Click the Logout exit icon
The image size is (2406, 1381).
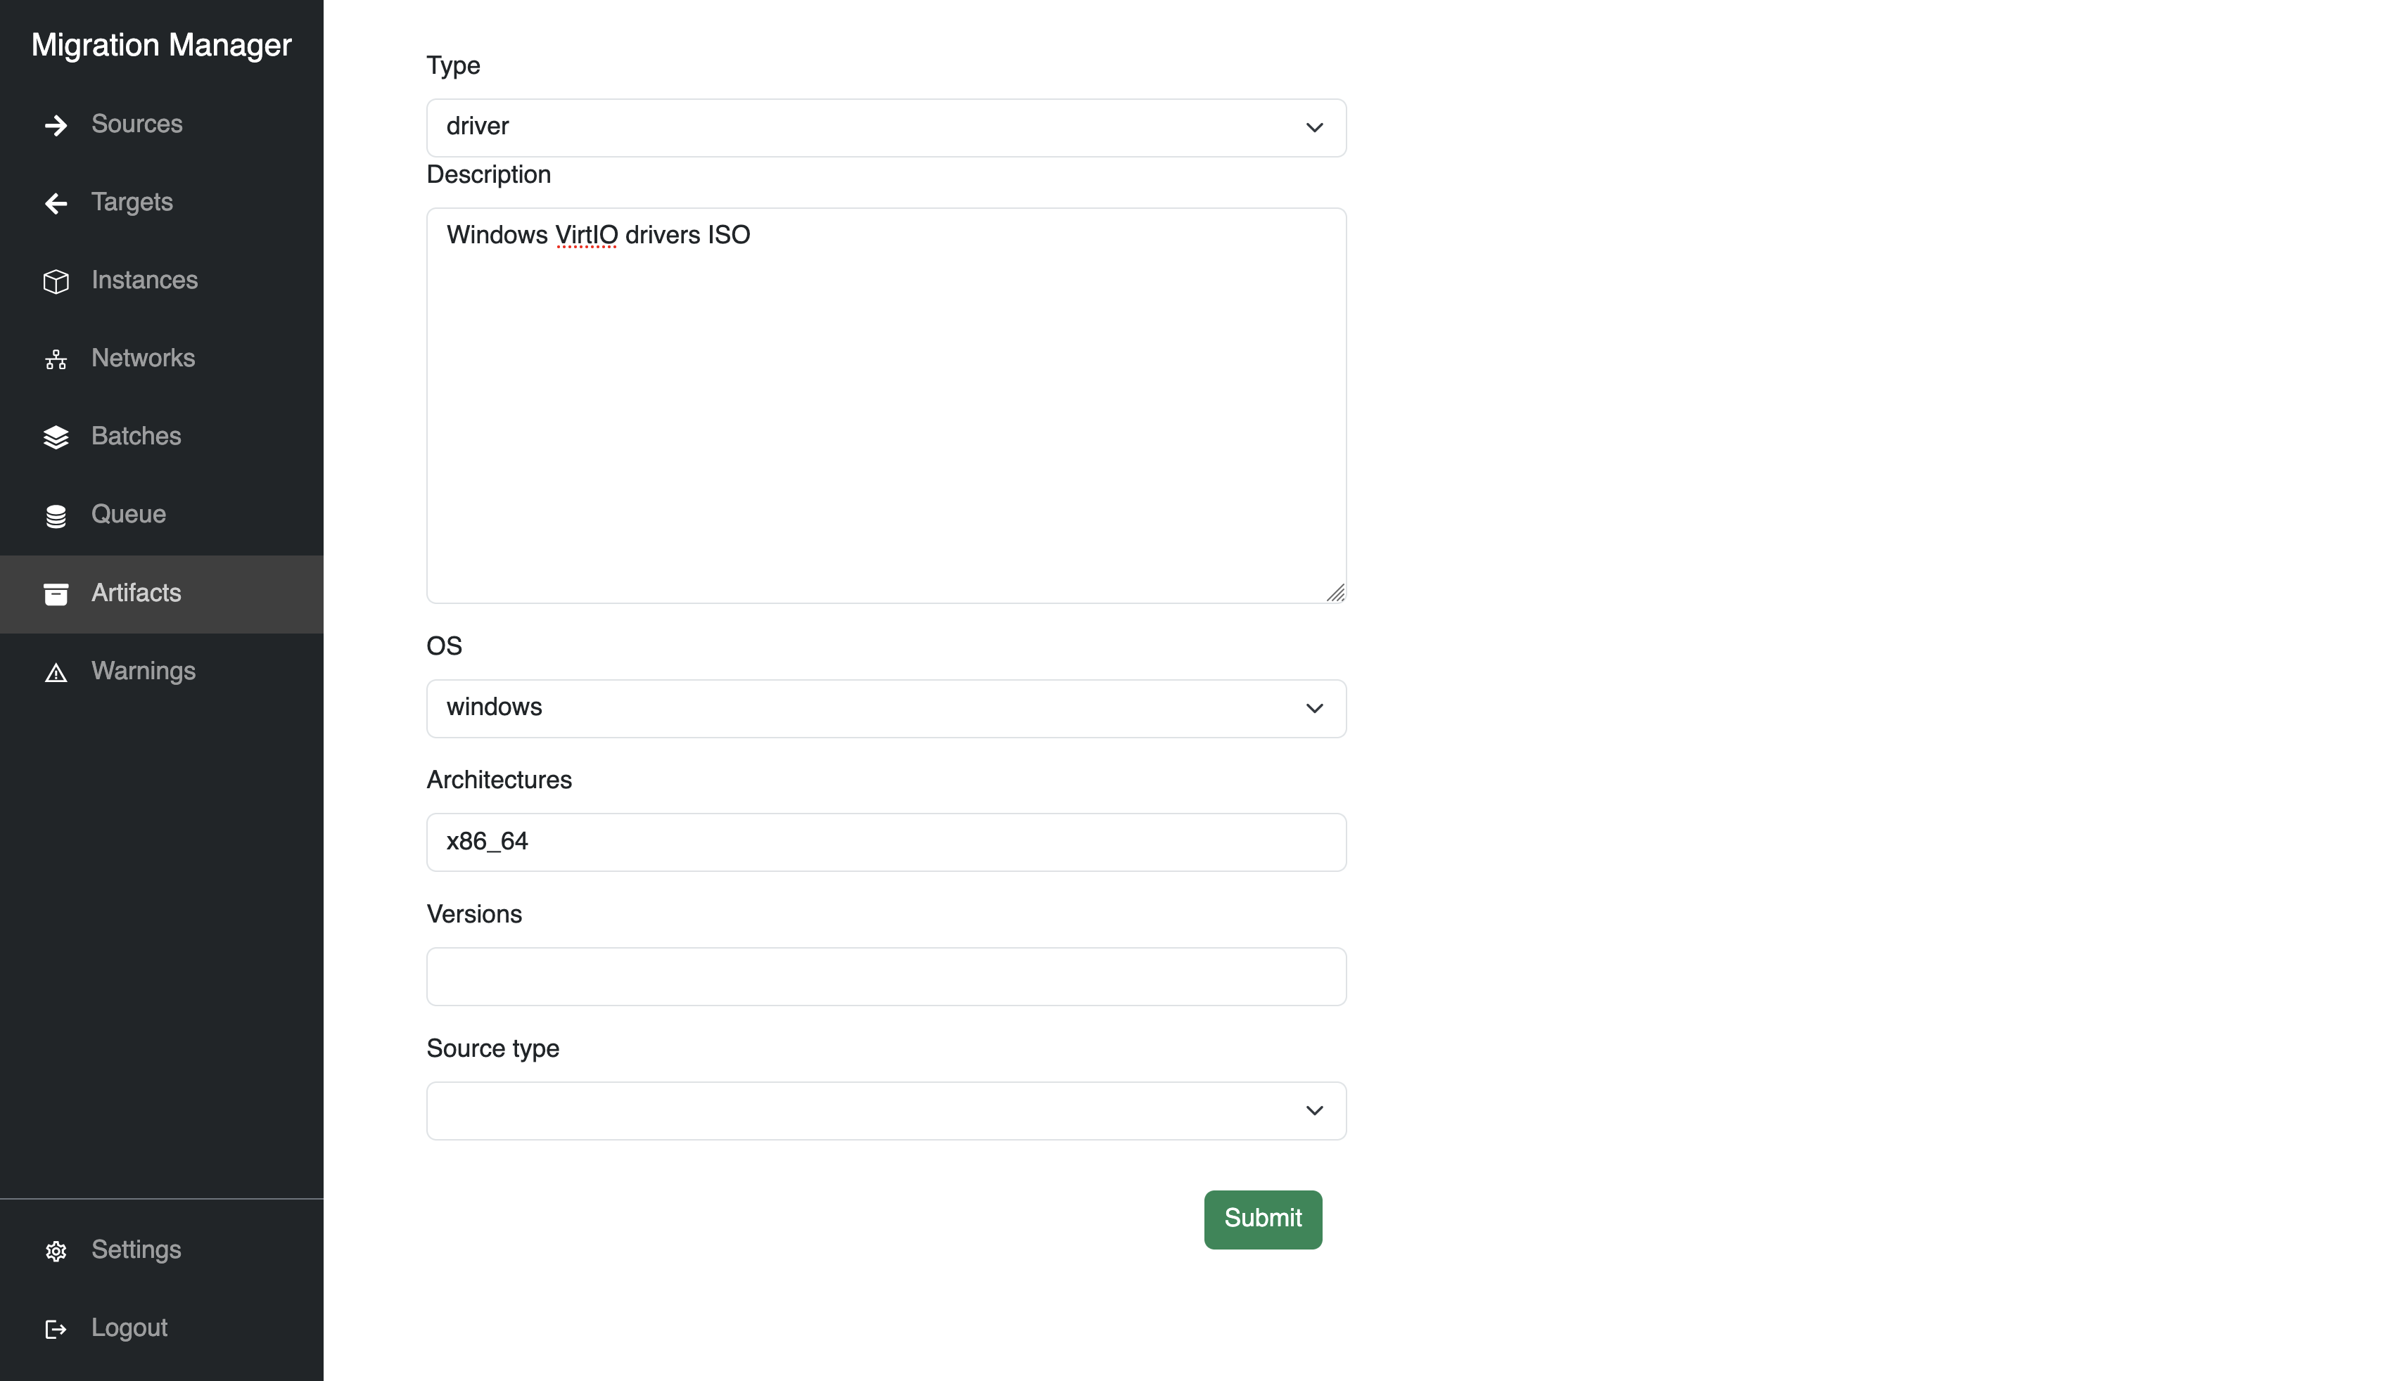point(56,1329)
